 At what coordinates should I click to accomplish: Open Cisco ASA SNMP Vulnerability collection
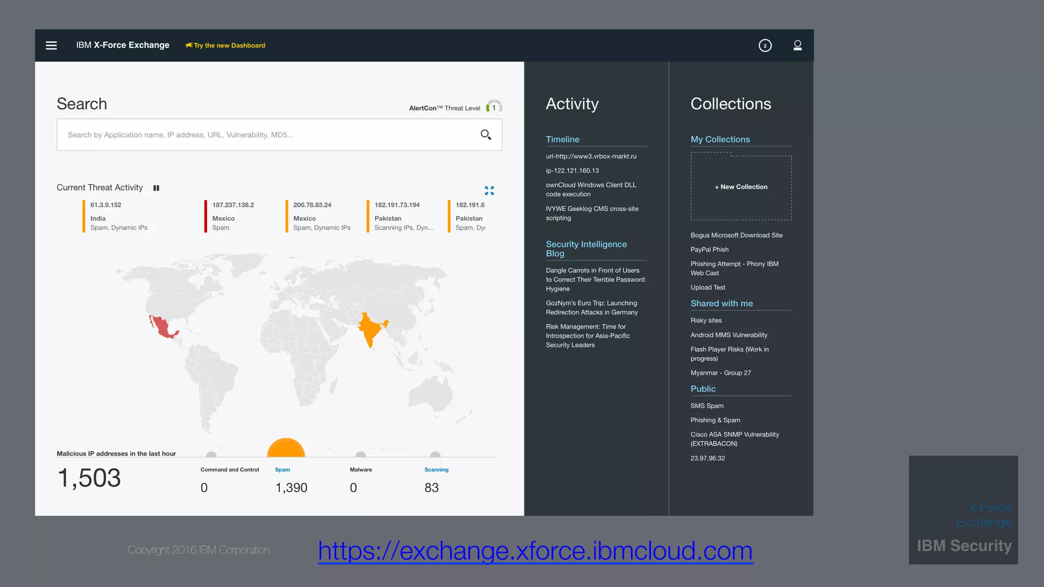[735, 439]
